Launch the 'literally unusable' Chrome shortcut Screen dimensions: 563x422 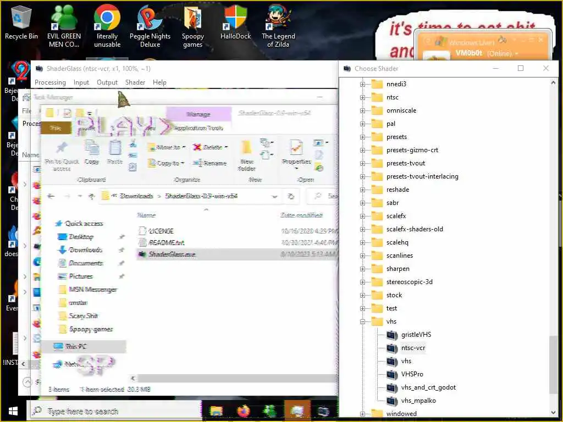(x=107, y=26)
